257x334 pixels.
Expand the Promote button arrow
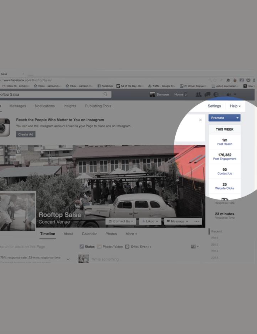[x=237, y=118]
